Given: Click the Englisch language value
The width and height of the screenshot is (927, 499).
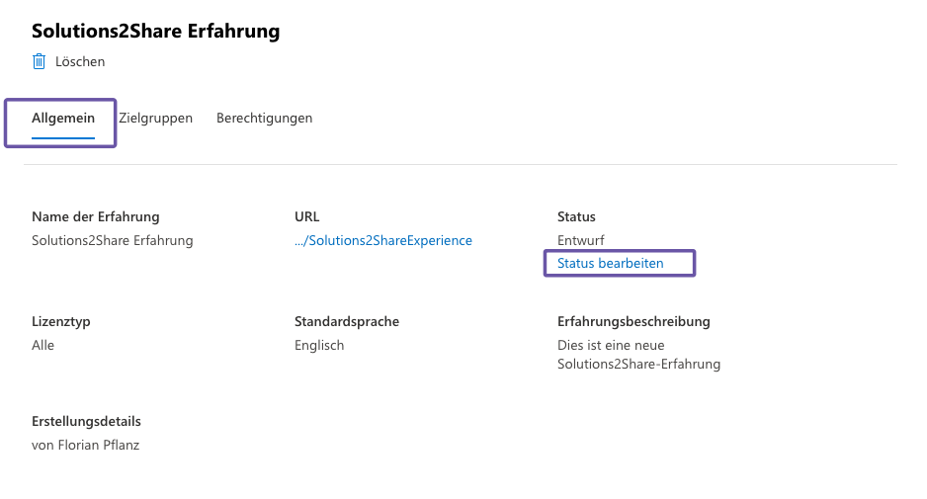Looking at the screenshot, I should coord(319,345).
